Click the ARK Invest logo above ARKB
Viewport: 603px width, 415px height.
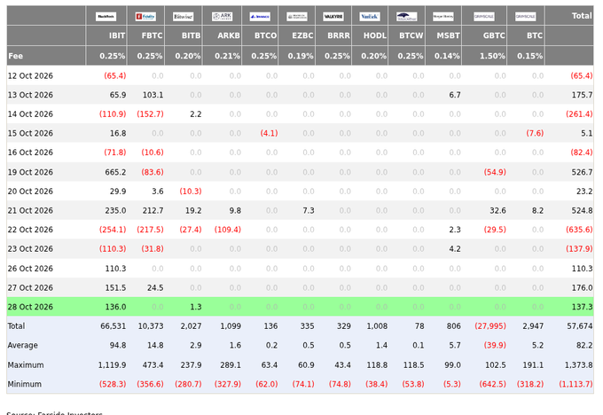coord(222,17)
